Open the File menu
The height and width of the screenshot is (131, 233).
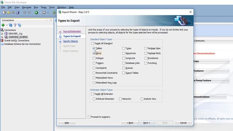click(x=3, y=7)
